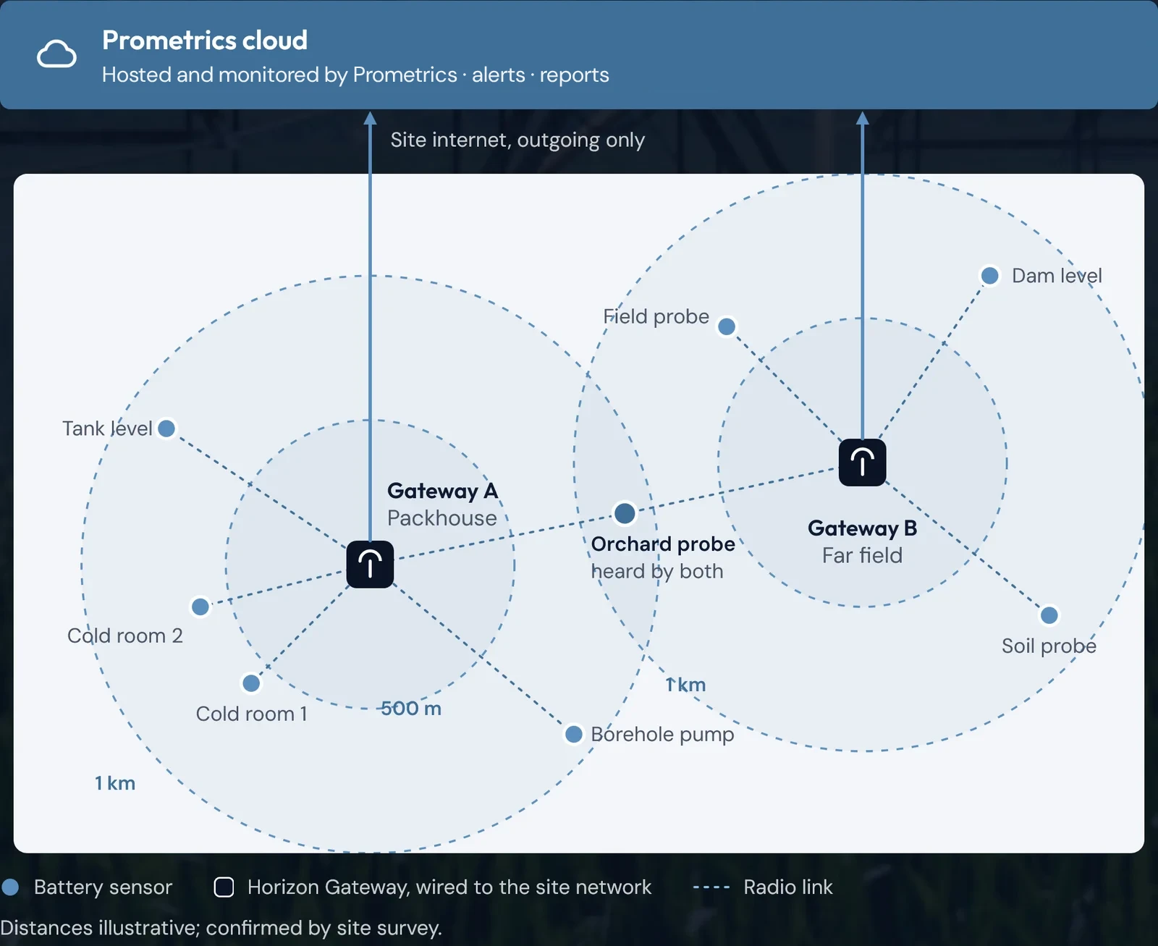Screen dimensions: 1158x946
Task: Click the 'Packhouse' label
Action: tap(442, 518)
